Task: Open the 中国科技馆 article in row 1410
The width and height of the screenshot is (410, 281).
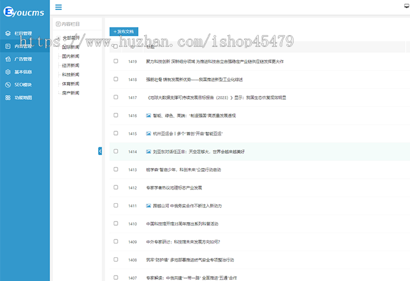Action: click(x=182, y=223)
